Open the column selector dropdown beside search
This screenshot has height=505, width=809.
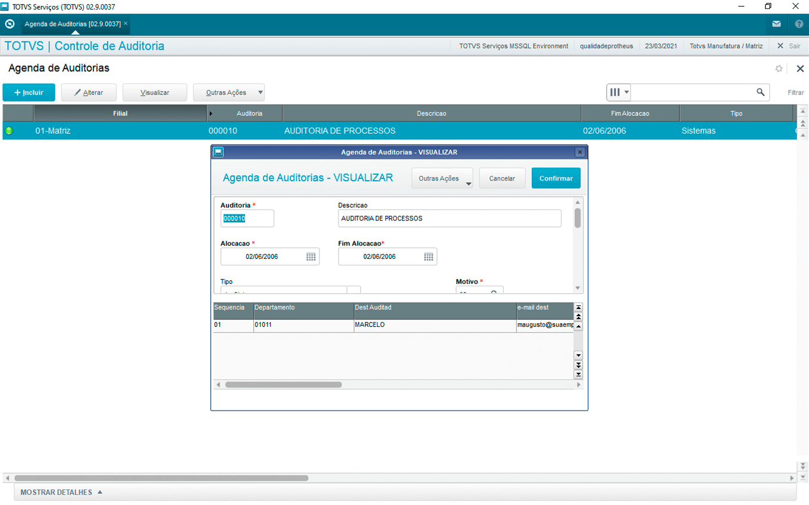(x=619, y=92)
